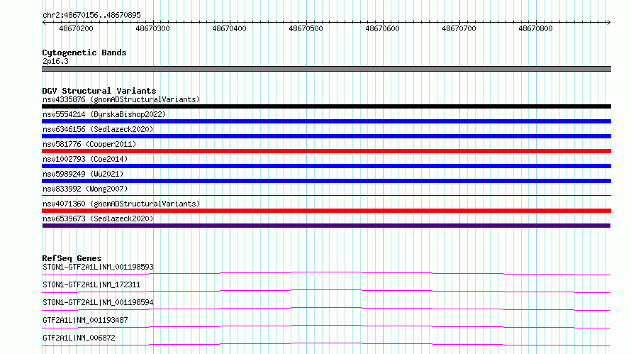Click the thin blue line for nsv833992
The width and height of the screenshot is (631, 354).
326,196
